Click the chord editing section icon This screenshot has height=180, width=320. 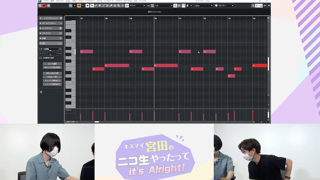pos(60,28)
